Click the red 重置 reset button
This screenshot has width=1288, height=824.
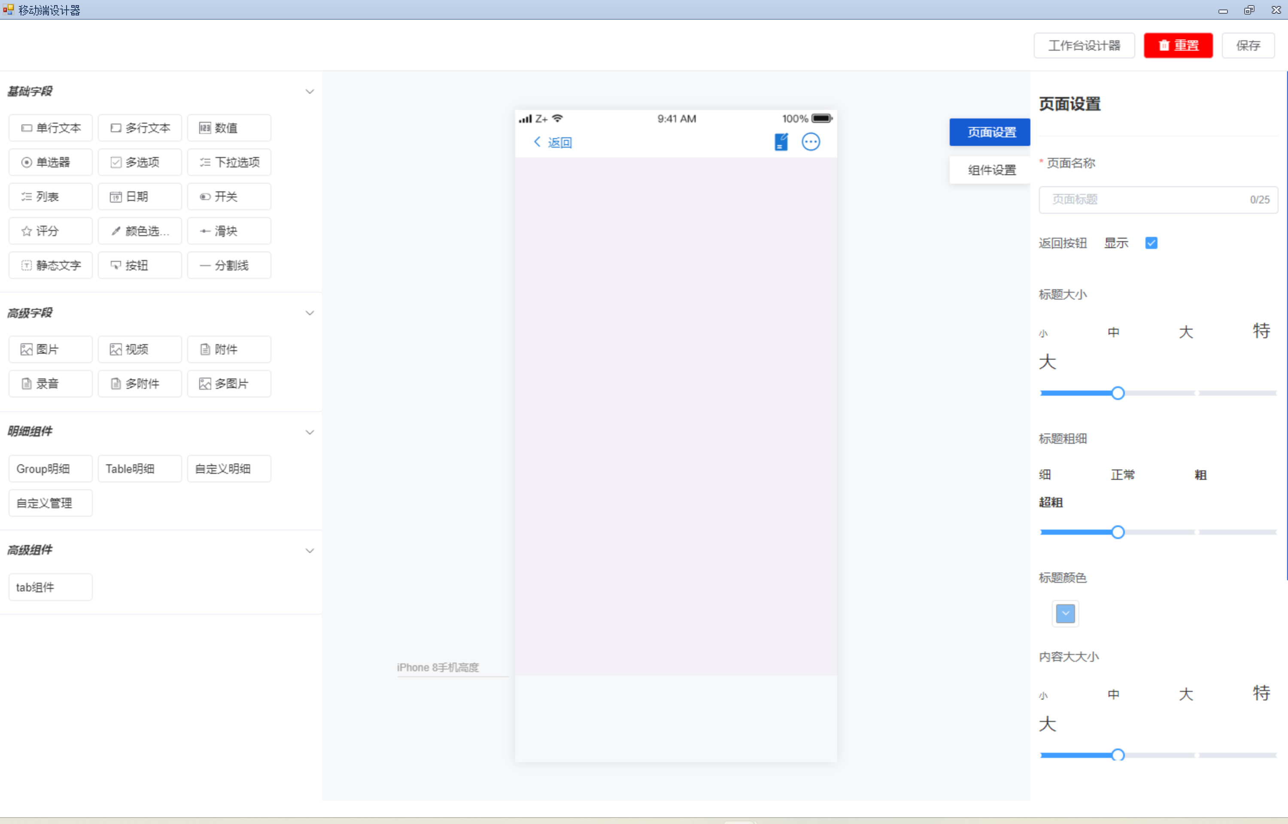tap(1178, 45)
